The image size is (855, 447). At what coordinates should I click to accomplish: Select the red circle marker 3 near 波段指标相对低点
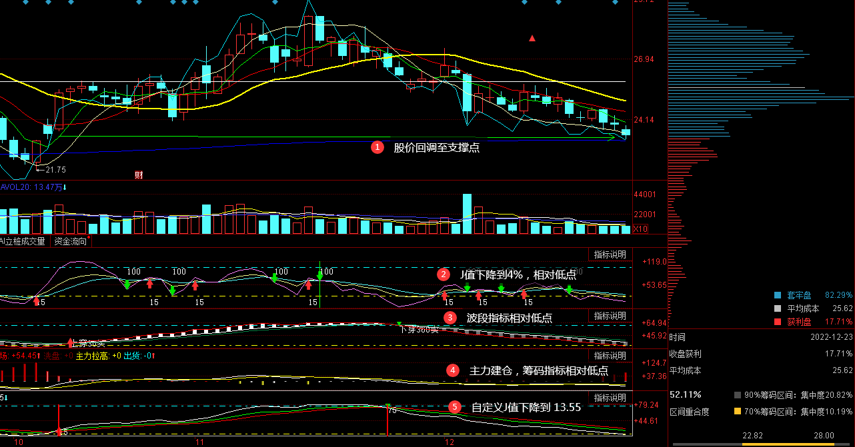[x=450, y=318]
